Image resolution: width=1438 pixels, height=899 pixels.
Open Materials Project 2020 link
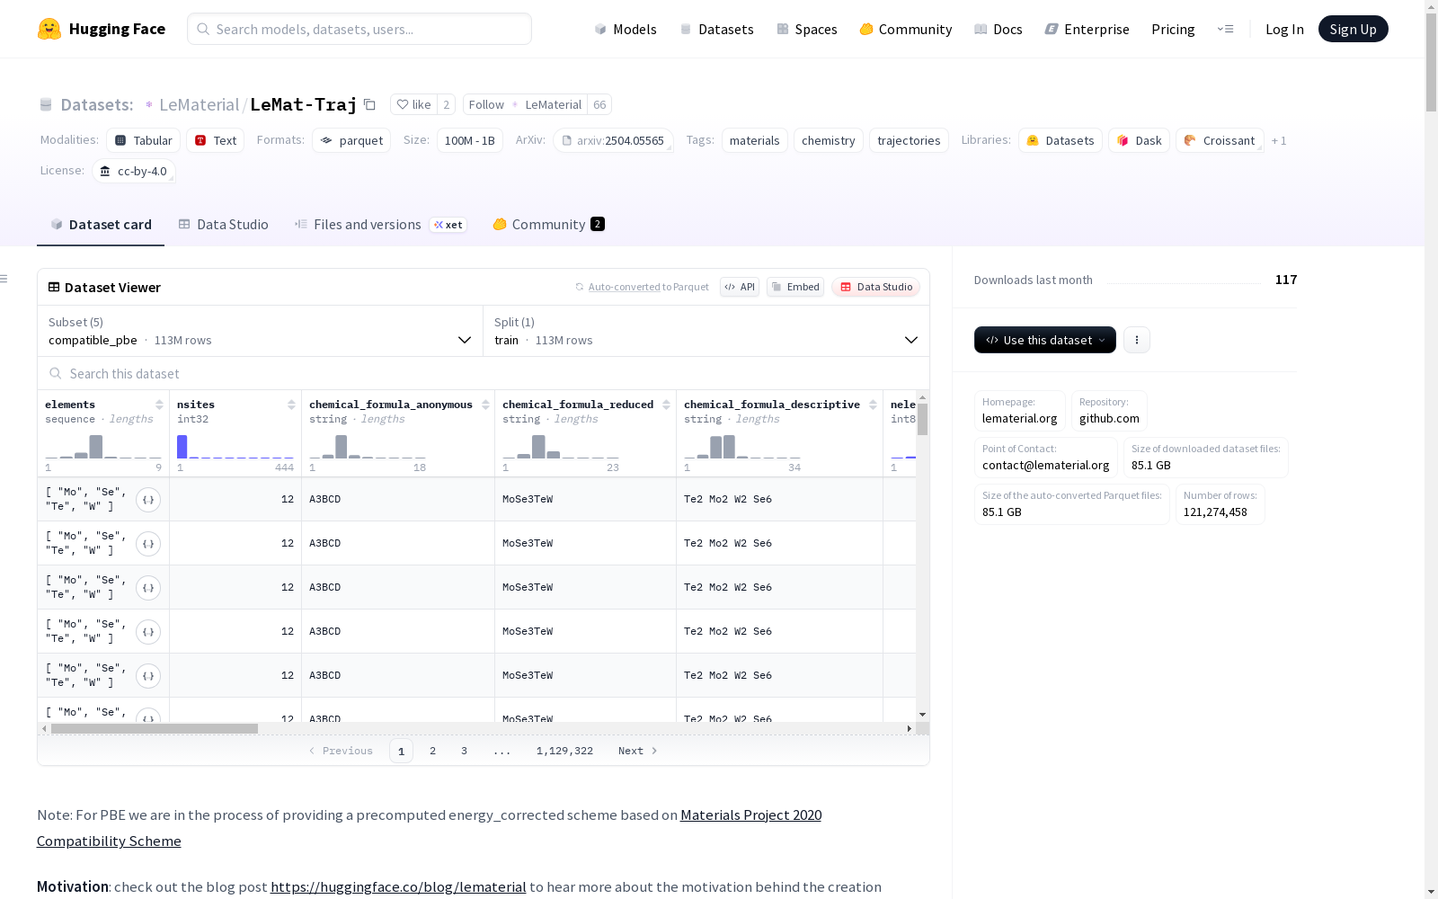750,814
